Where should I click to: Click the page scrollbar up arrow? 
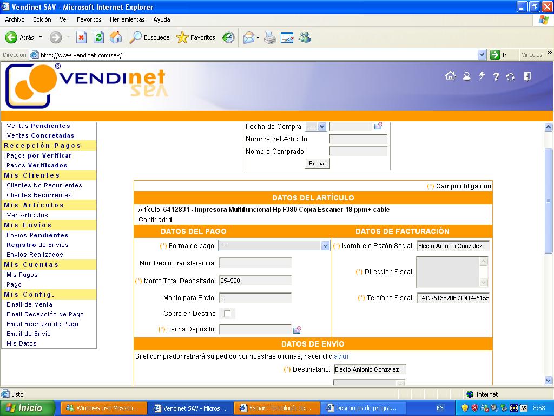[549, 127]
